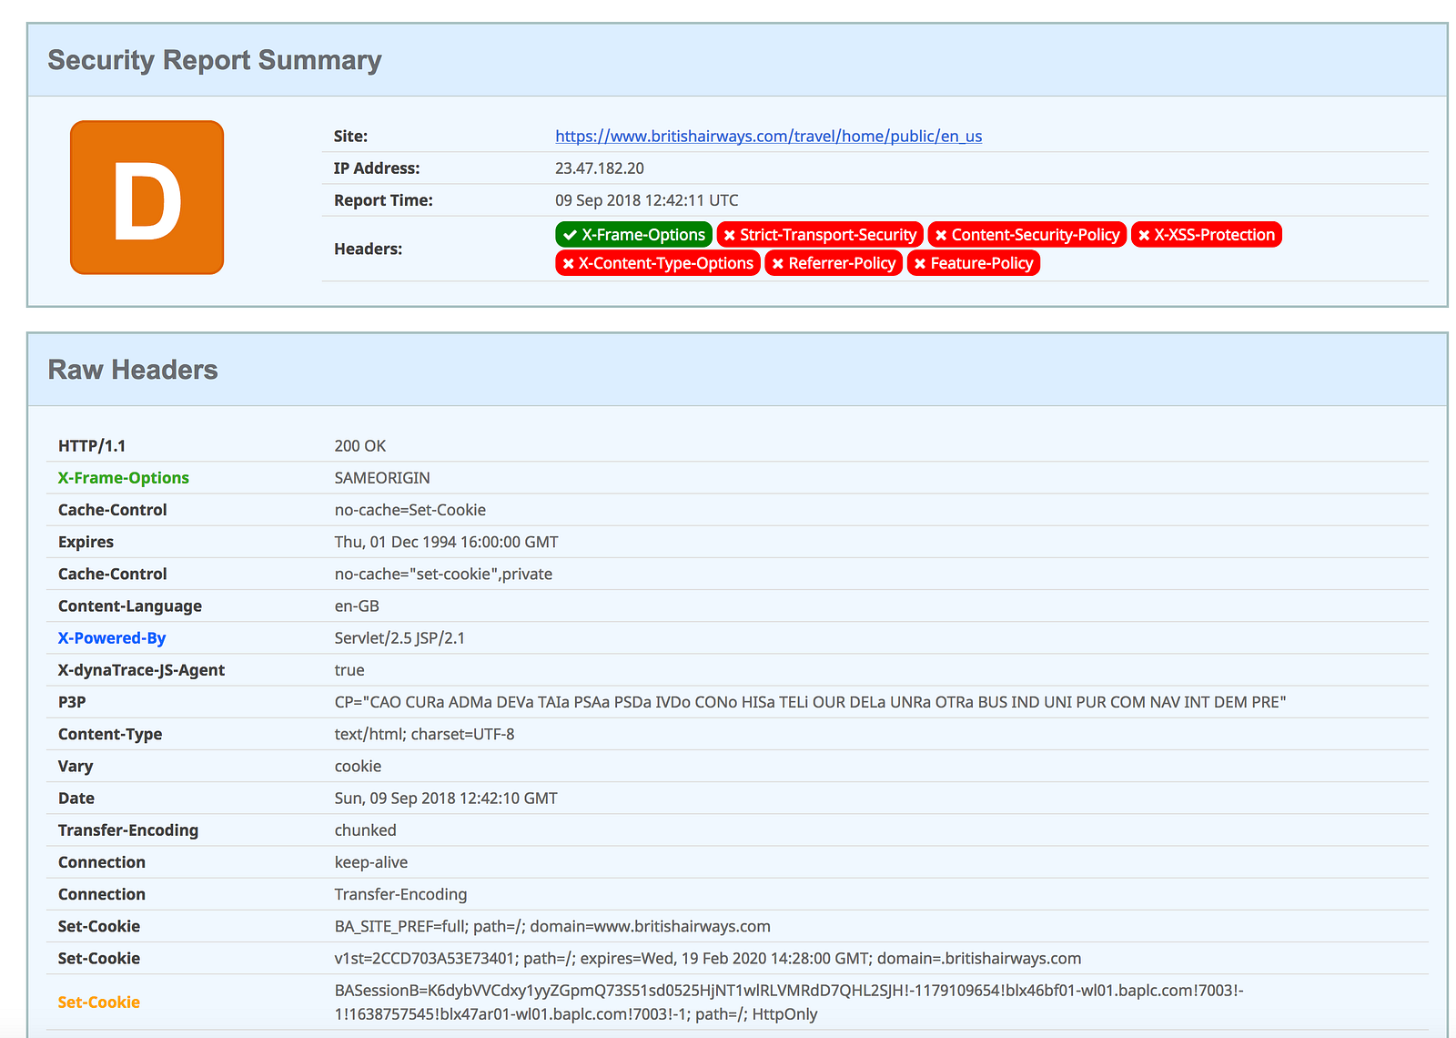Select the en-GB Content-Language value
The height and width of the screenshot is (1038, 1456).
coord(357,606)
